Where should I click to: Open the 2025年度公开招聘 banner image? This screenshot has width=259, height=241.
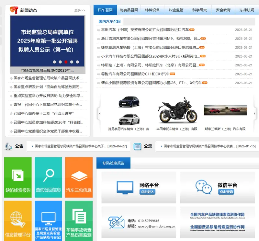tap(47, 41)
